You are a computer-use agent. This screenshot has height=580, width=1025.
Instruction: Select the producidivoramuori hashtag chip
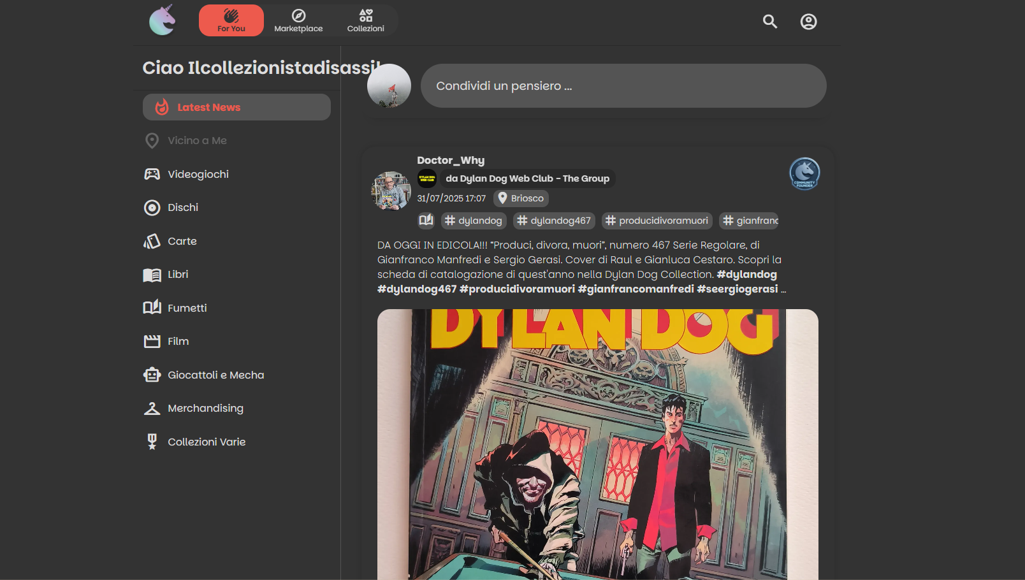(657, 221)
